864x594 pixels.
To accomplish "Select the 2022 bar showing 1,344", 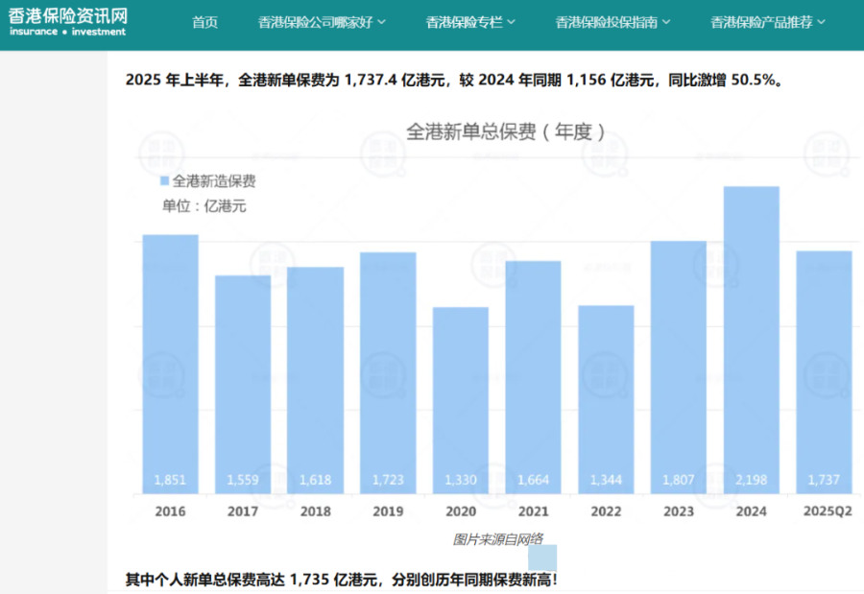I will click(606, 399).
